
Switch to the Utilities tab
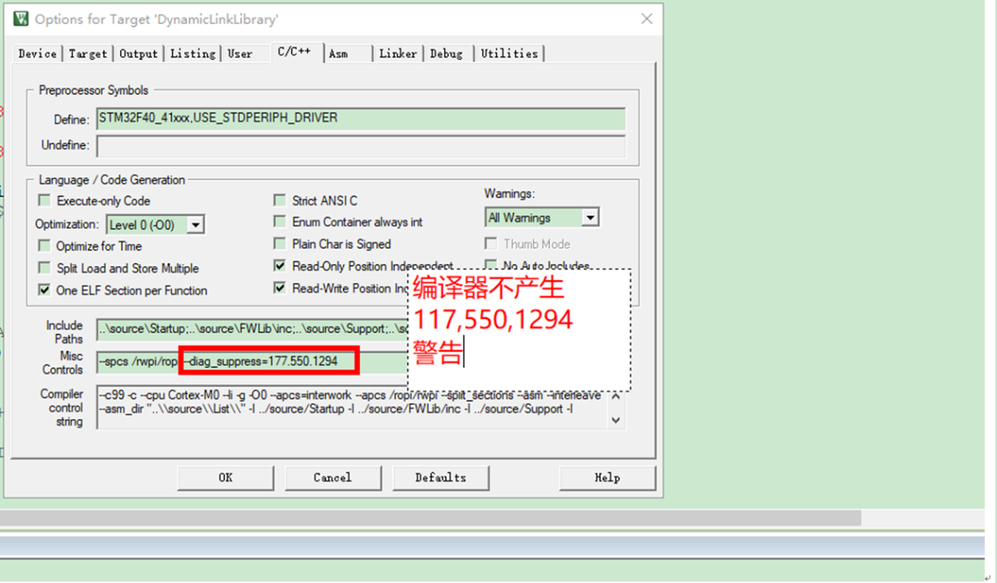(x=510, y=54)
